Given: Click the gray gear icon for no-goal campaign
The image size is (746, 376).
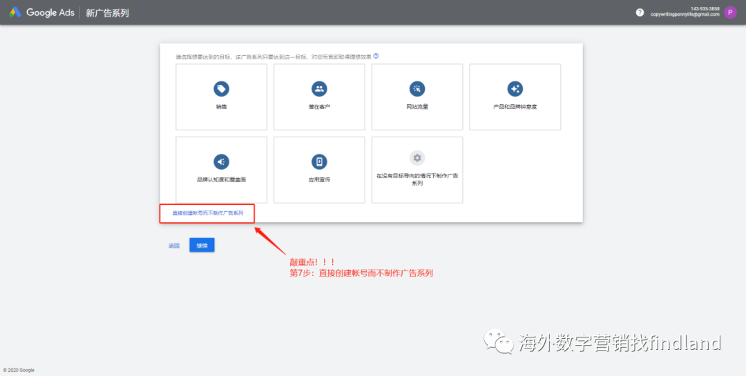Looking at the screenshot, I should click(417, 158).
